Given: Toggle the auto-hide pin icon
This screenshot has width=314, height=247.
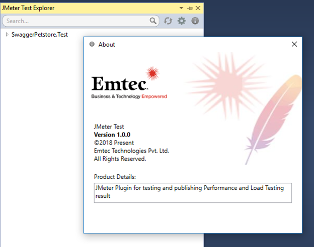Looking at the screenshot, I should tap(190, 8).
